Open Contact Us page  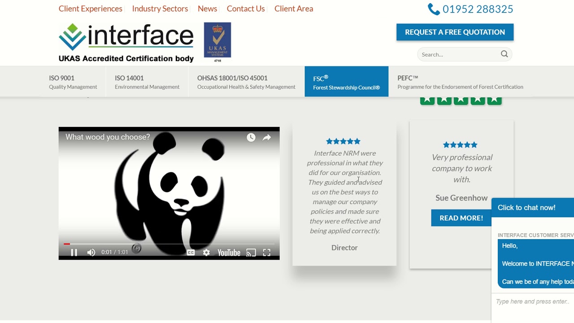point(246,9)
